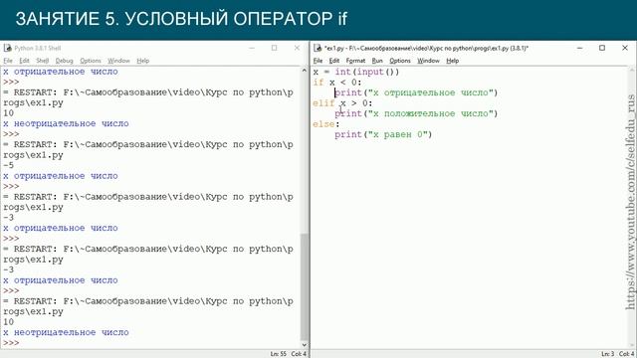
Task: Click the line 'x = int(input())'
Action: pos(356,72)
